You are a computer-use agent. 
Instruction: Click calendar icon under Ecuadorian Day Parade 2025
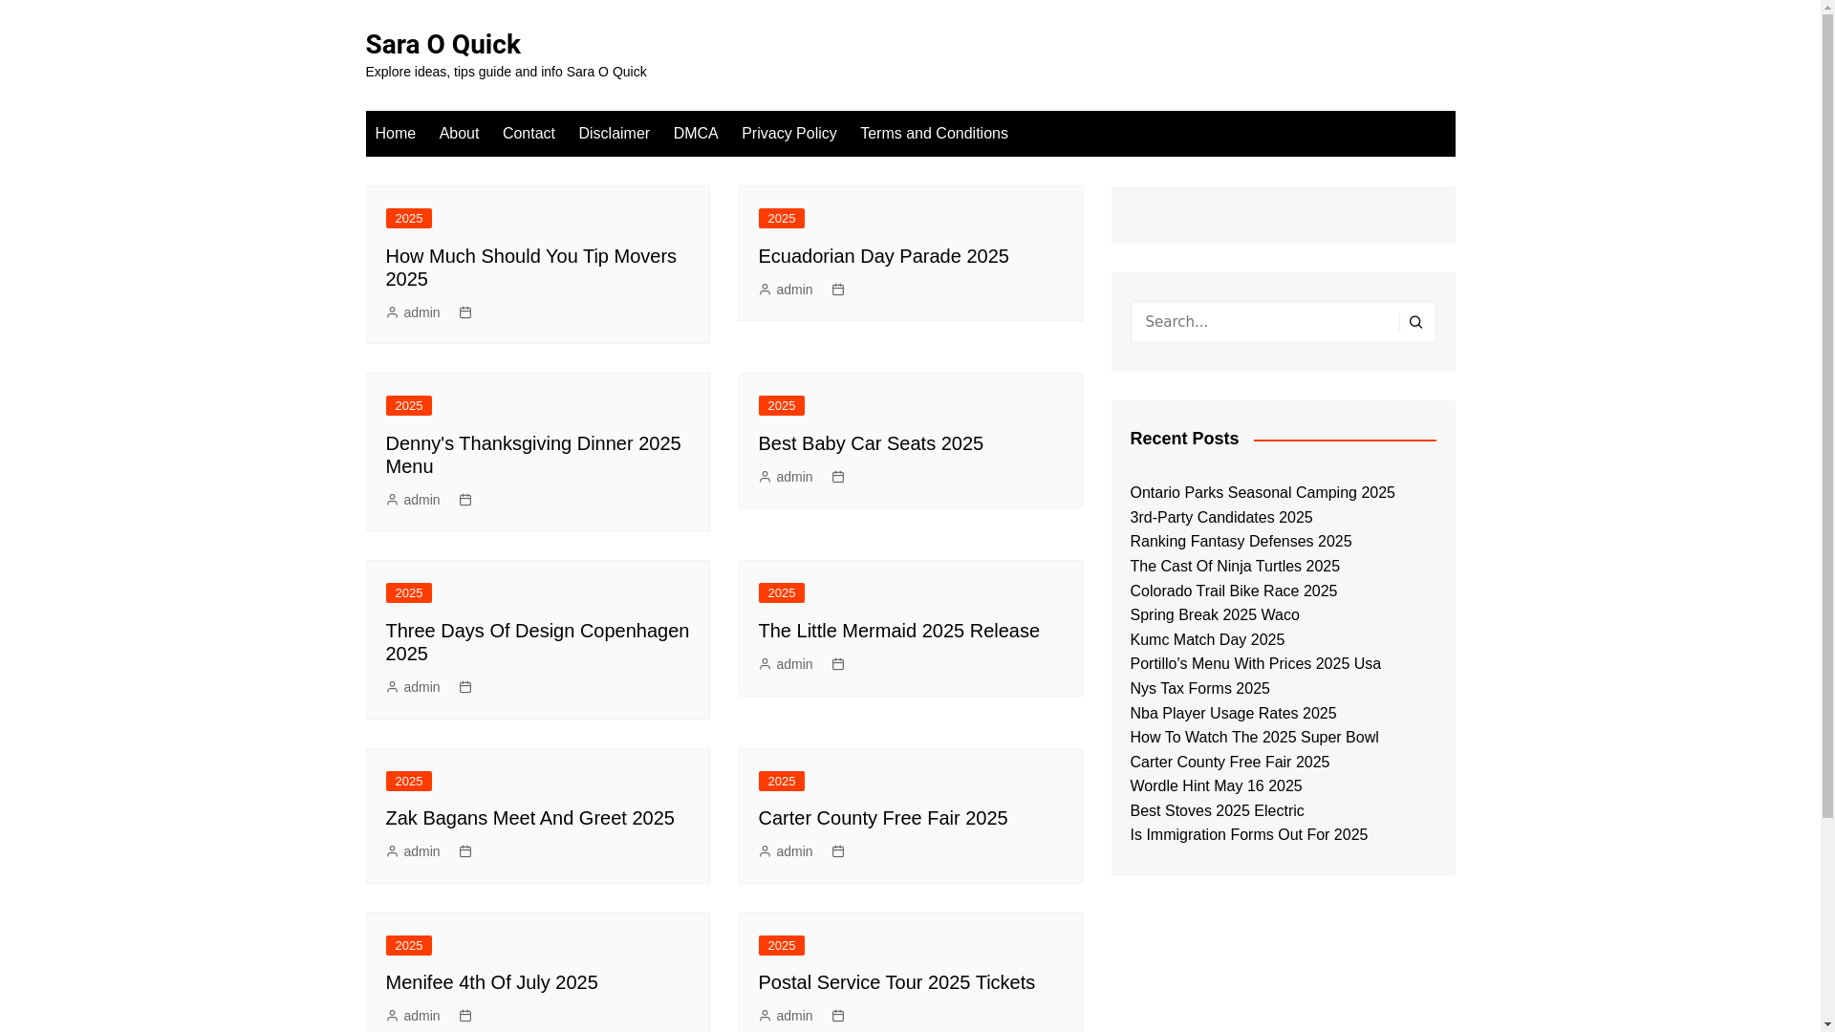[x=838, y=290]
